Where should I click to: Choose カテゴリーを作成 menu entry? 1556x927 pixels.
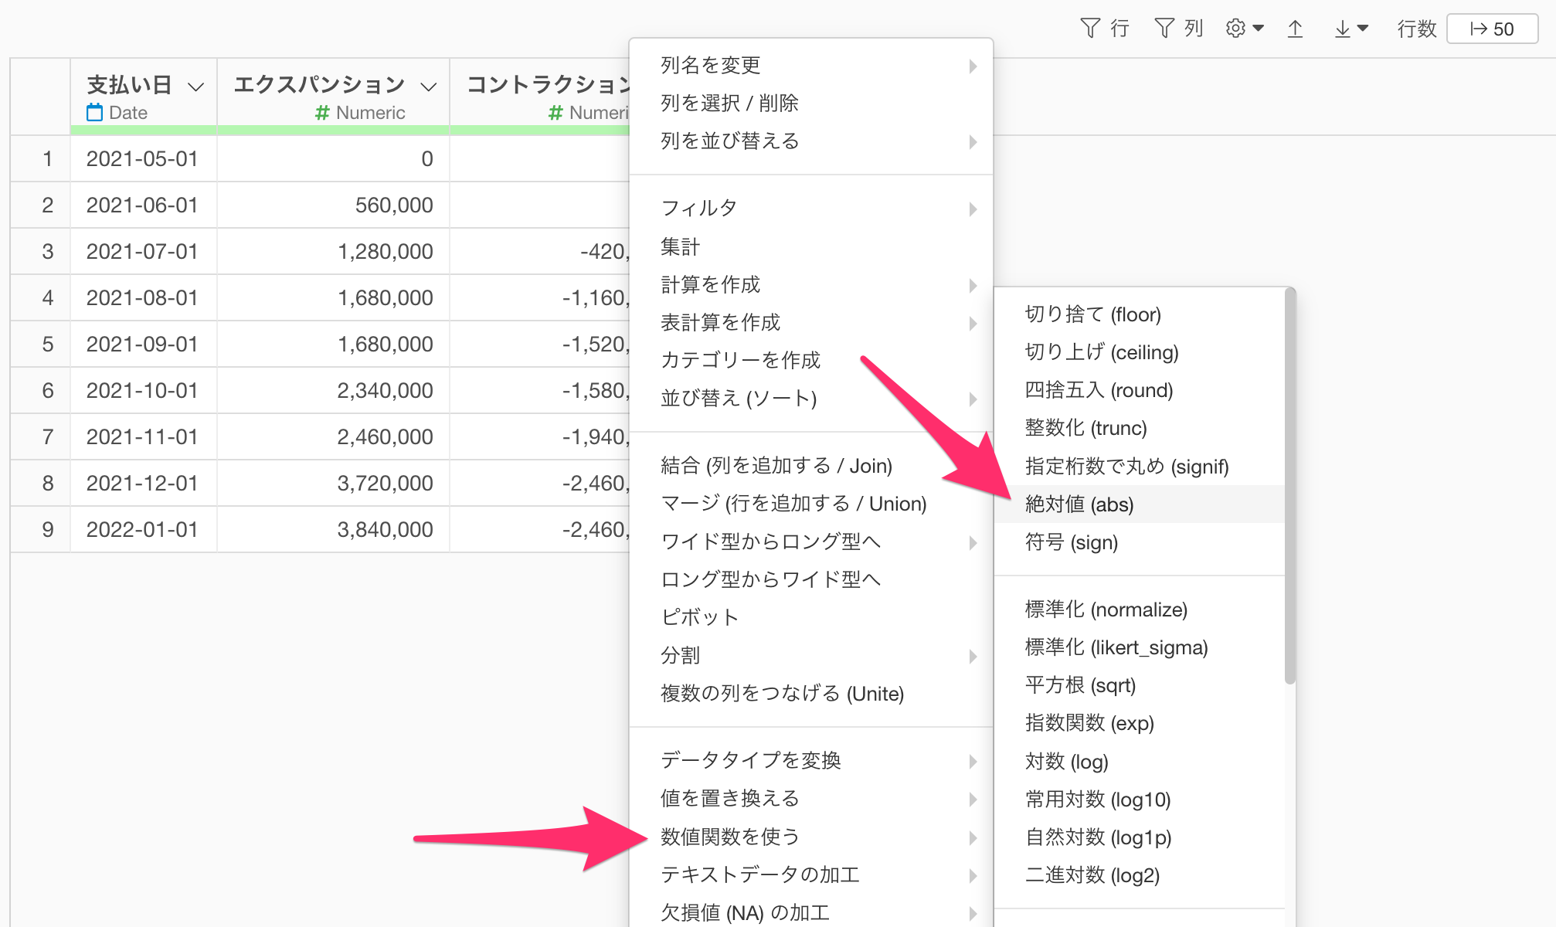point(811,360)
